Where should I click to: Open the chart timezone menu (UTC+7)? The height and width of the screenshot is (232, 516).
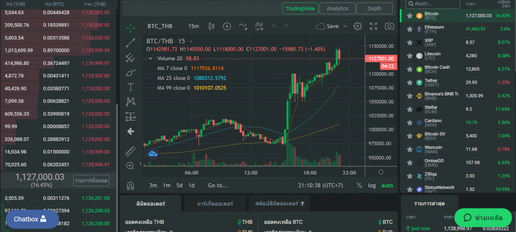(320, 185)
